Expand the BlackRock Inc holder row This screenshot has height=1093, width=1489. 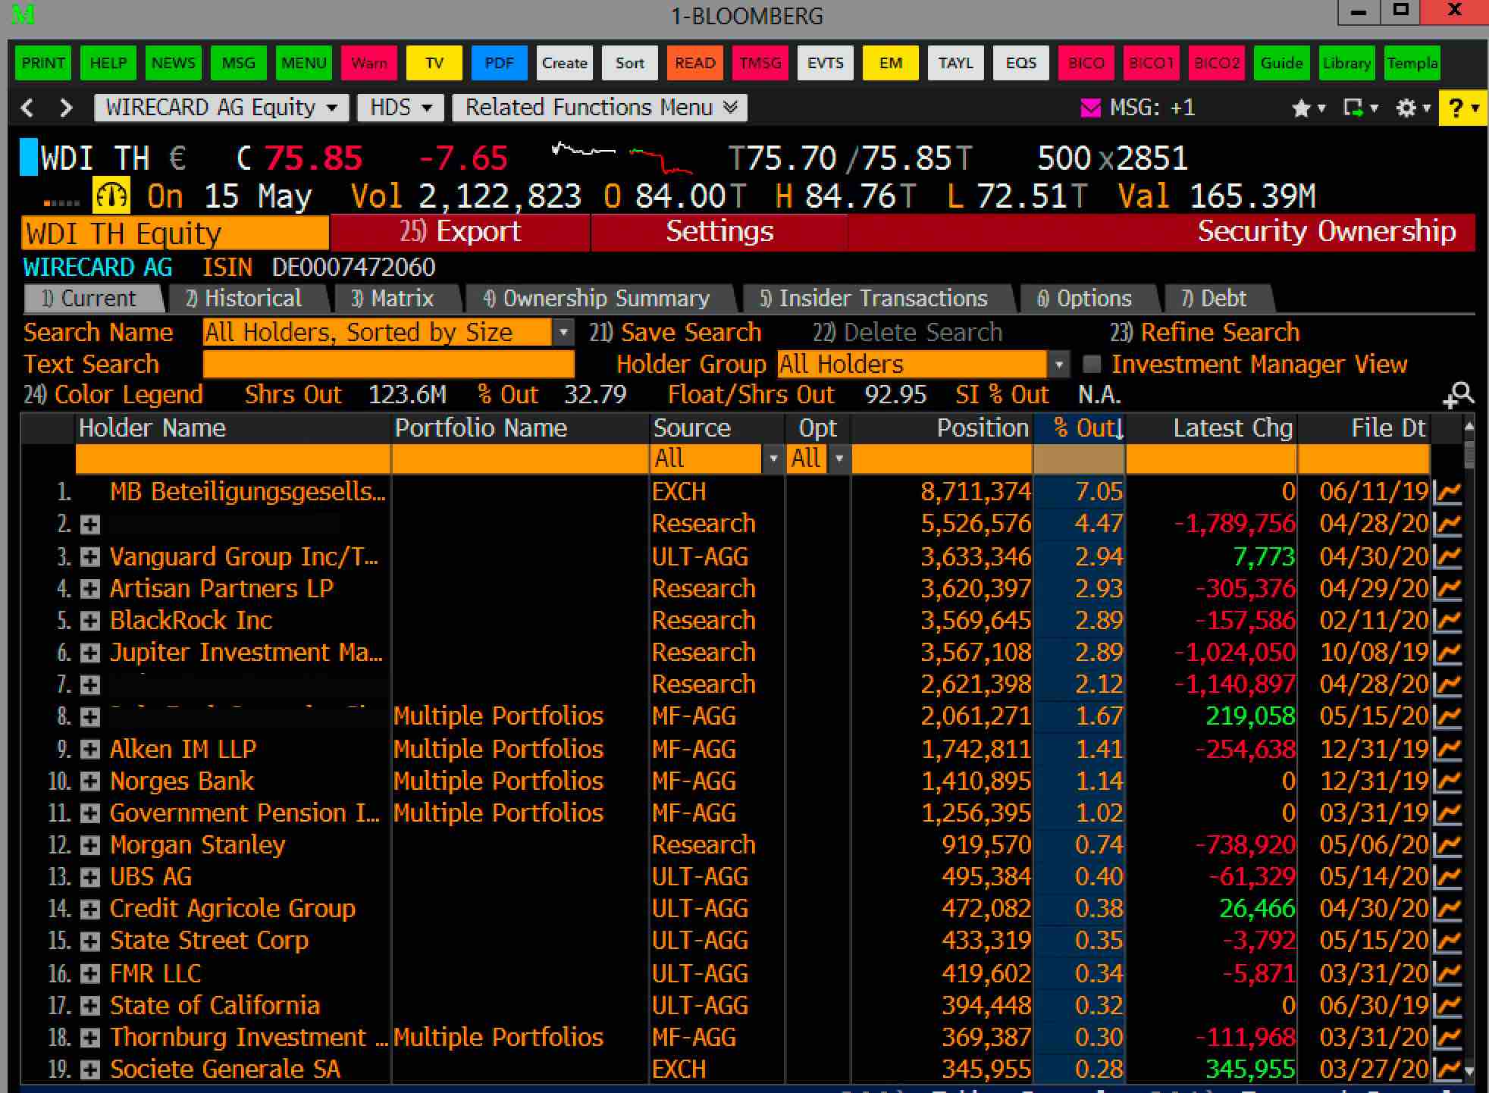point(90,621)
